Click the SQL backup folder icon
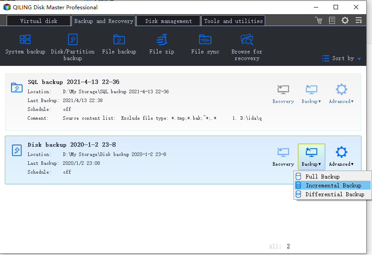This screenshot has height=255, width=372. pos(17,88)
